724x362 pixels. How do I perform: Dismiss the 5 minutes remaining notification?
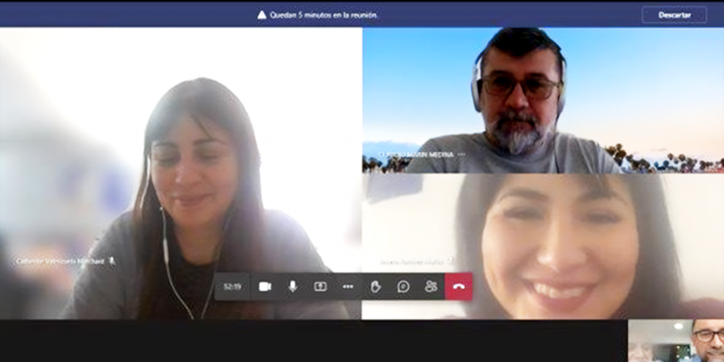(x=674, y=15)
